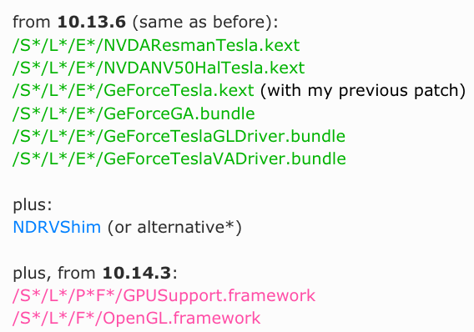The width and height of the screenshot is (474, 332).
Task: Click the GeForceTeslaGLDriver.bundle path
Action: (179, 137)
